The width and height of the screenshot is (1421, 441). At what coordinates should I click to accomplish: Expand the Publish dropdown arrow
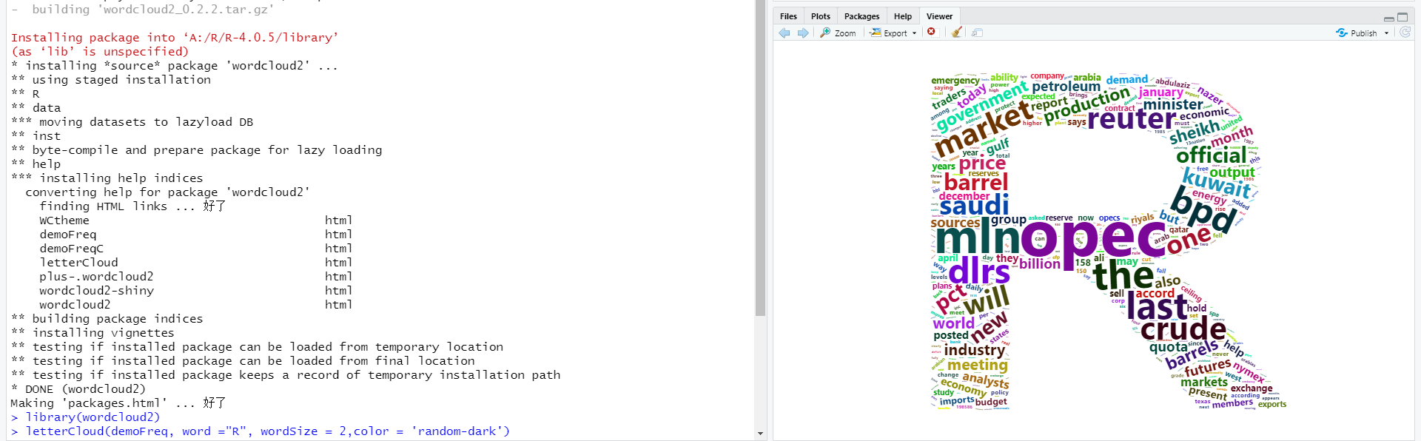(x=1386, y=33)
